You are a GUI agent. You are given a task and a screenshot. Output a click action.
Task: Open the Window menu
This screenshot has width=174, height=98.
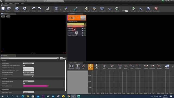(x=17, y=3)
